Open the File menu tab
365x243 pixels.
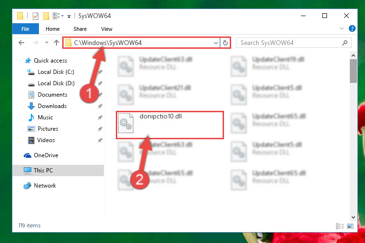(25, 29)
